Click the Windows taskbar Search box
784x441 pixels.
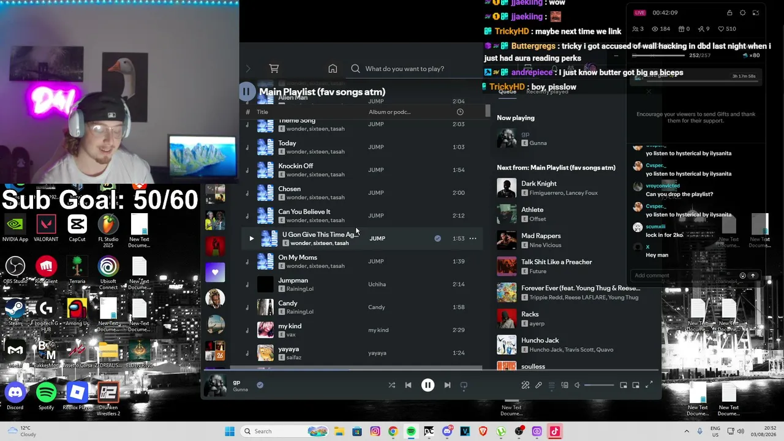(x=284, y=431)
